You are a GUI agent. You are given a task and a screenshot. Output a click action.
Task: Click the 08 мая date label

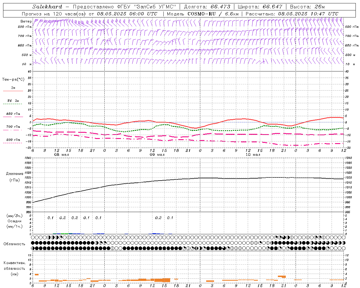(x=61, y=155)
